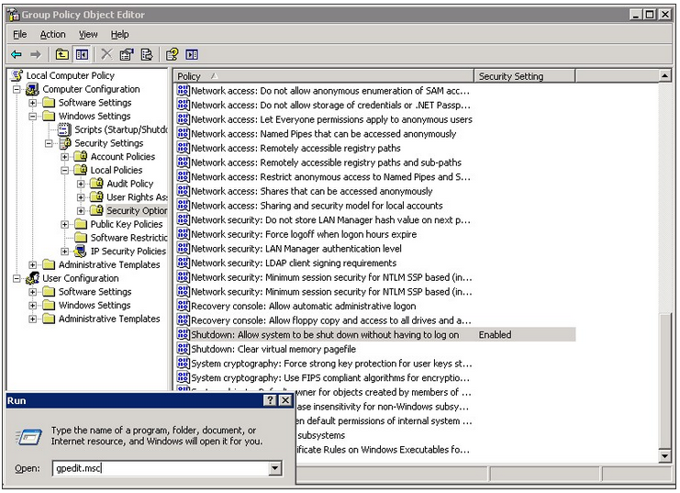Select Software Restriction Policies tree item
This screenshot has height=493, width=680.
(x=128, y=238)
